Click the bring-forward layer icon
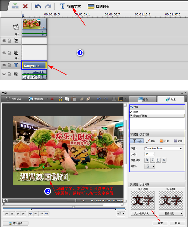188x227 pixels. tap(82, 99)
